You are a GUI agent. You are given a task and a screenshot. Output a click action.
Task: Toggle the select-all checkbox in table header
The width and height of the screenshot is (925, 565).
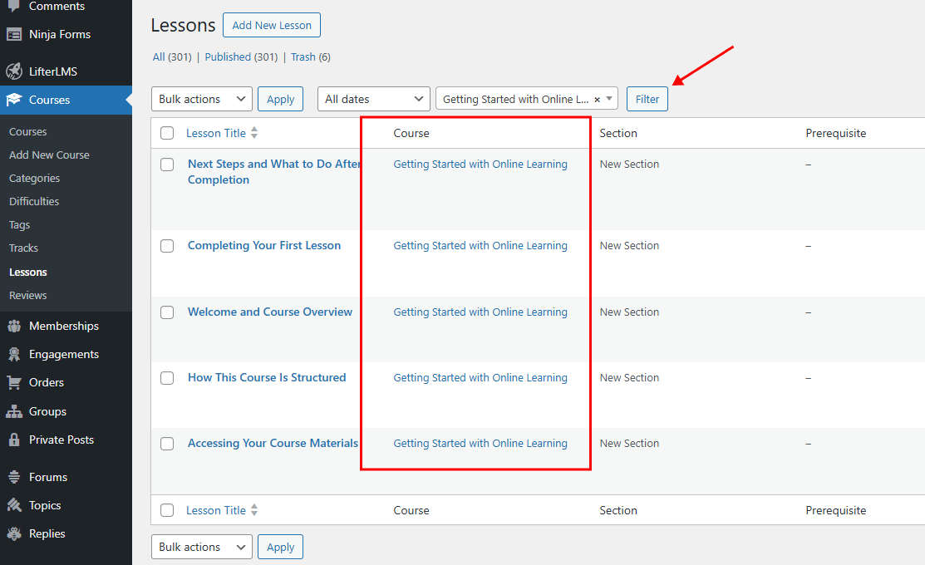[x=167, y=133]
